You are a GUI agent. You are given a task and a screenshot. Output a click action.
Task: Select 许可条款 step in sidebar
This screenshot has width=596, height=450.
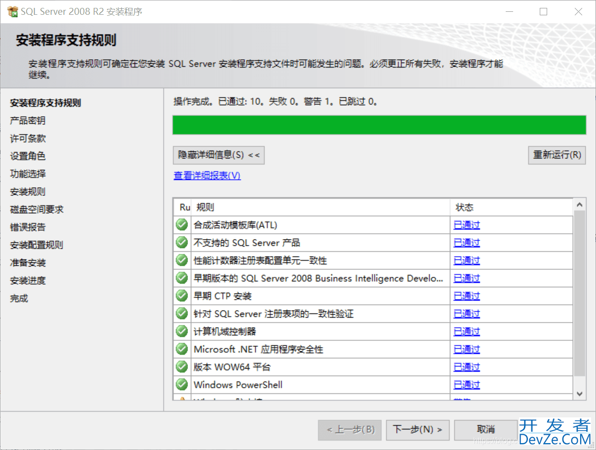tap(28, 139)
